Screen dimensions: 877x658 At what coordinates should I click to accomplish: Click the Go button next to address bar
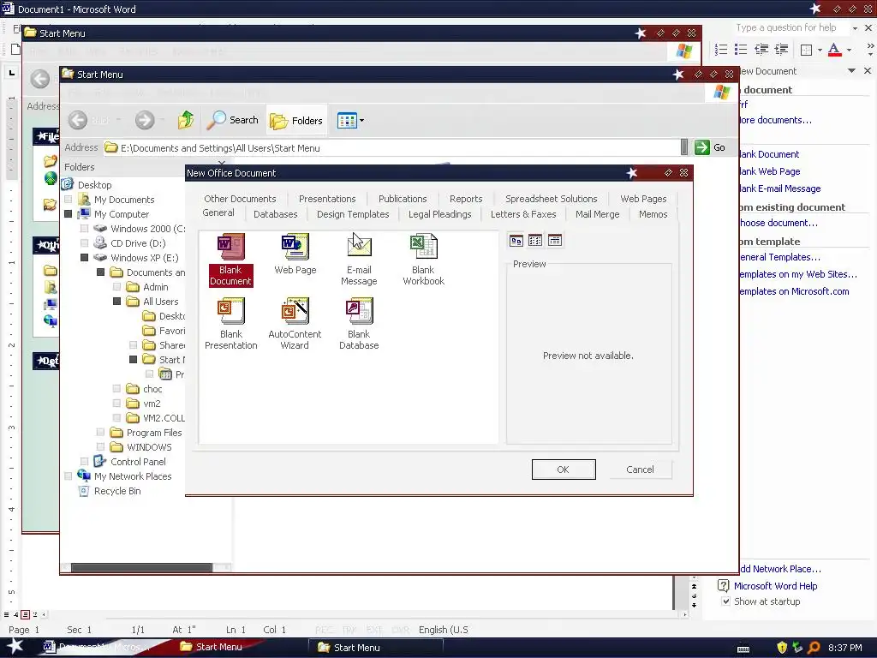(710, 147)
